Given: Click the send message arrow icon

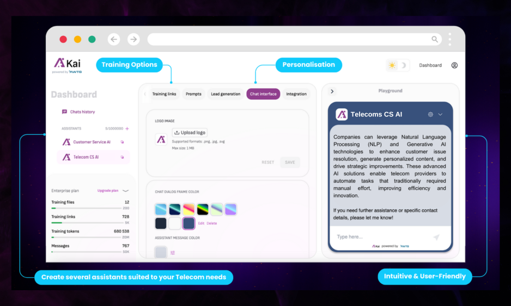Looking at the screenshot, I should 436,237.
